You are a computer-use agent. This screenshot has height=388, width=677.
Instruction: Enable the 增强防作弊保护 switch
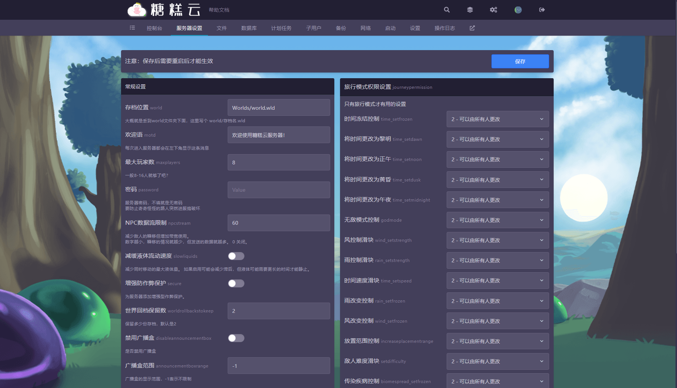(x=236, y=284)
